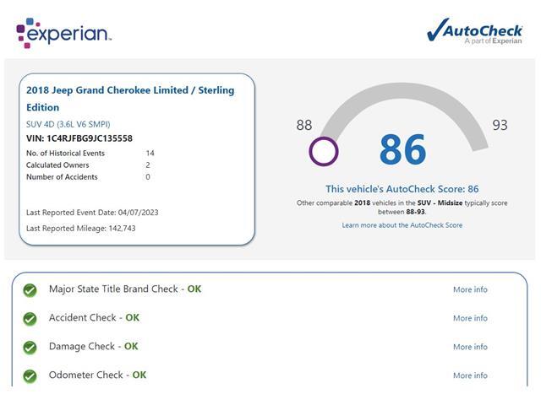This screenshot has height=405, width=541.
Task: Click the green checkmark beside Odometer Check
Action: pos(30,375)
